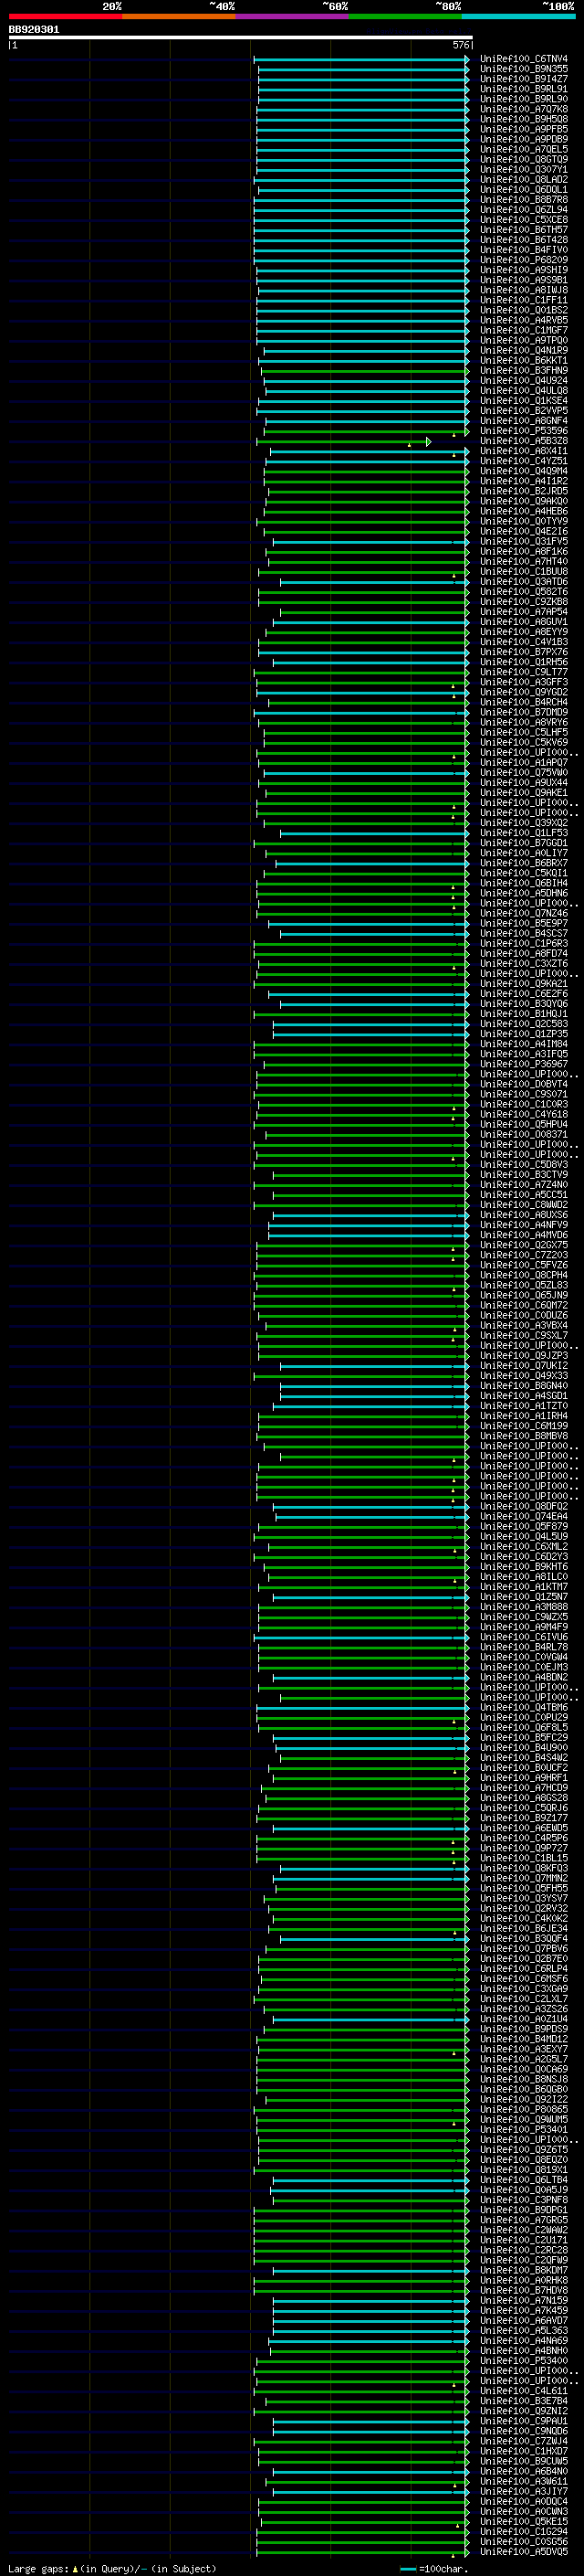The width and height of the screenshot is (584, 2576).
Task: Select hit label UniRef100_Q01BS2
Action: click(523, 311)
